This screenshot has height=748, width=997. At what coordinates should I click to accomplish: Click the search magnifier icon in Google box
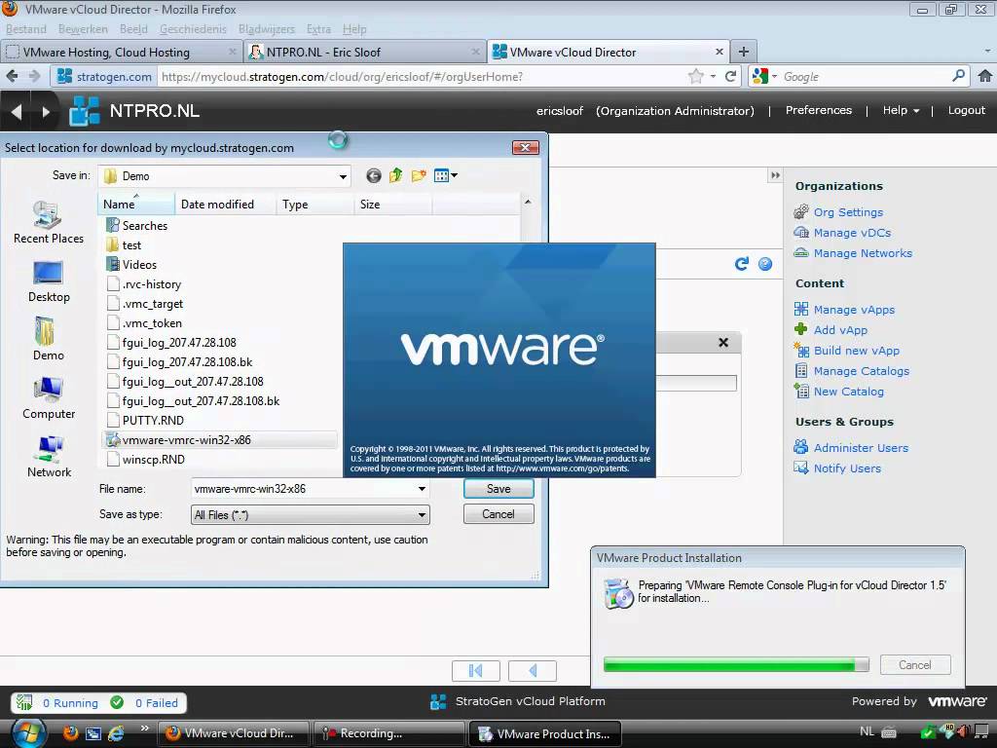(x=958, y=76)
